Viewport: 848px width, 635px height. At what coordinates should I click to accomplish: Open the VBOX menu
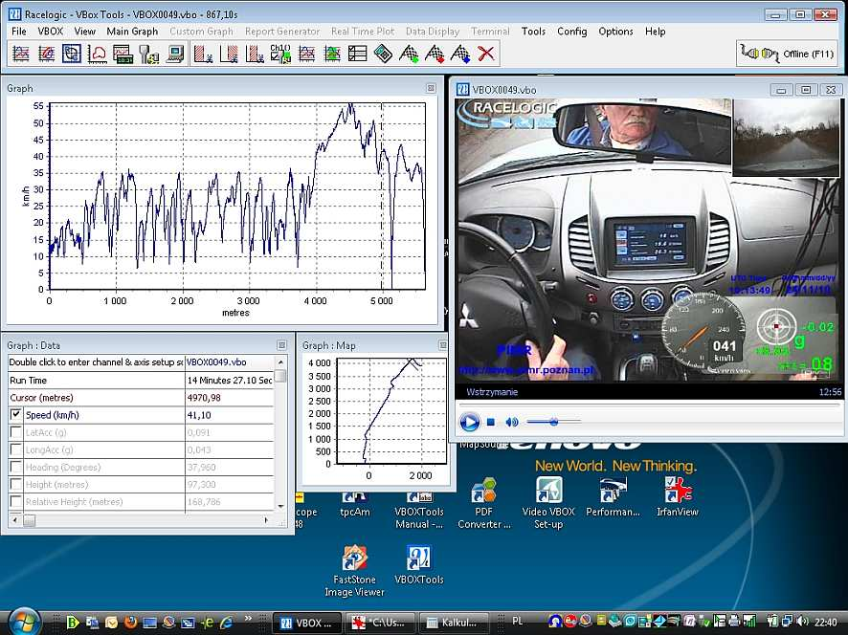pos(51,32)
